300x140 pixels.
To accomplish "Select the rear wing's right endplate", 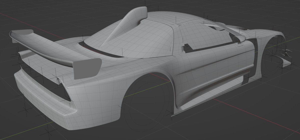I will click(x=87, y=68).
